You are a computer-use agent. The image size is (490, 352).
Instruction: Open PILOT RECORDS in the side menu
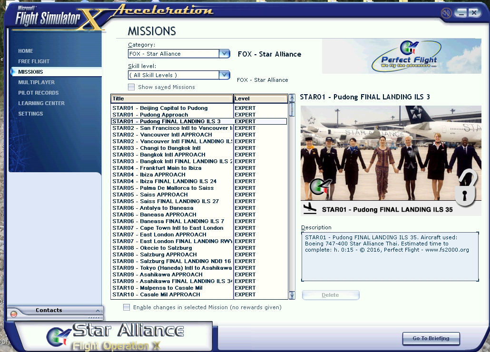[39, 93]
